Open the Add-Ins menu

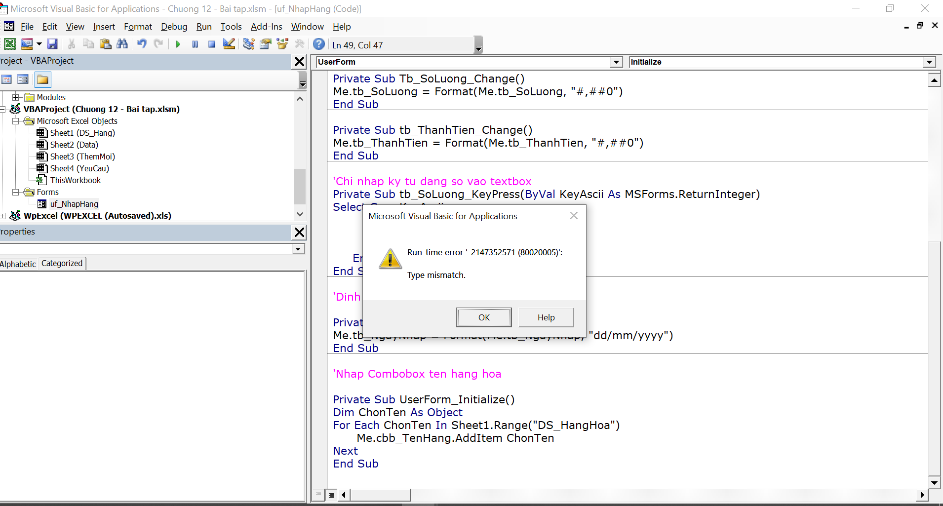point(267,27)
